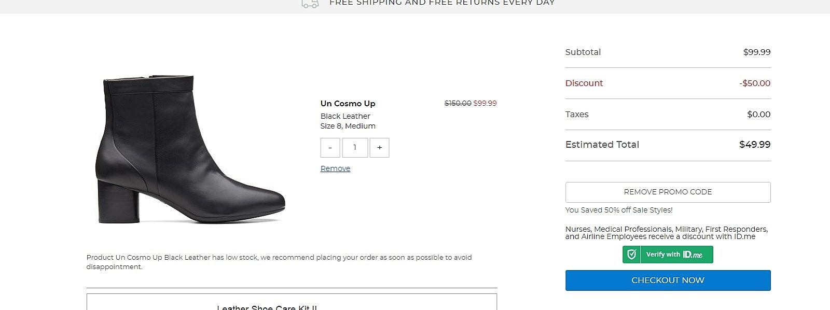Screen dimensions: 830x310
Task: Select the Leather Shoe Care Kit II item
Action: 267,307
